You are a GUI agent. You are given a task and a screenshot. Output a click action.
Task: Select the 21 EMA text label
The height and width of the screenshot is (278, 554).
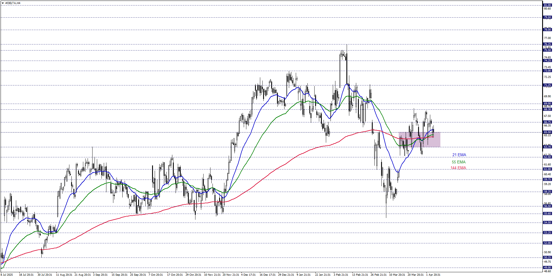tap(459, 155)
